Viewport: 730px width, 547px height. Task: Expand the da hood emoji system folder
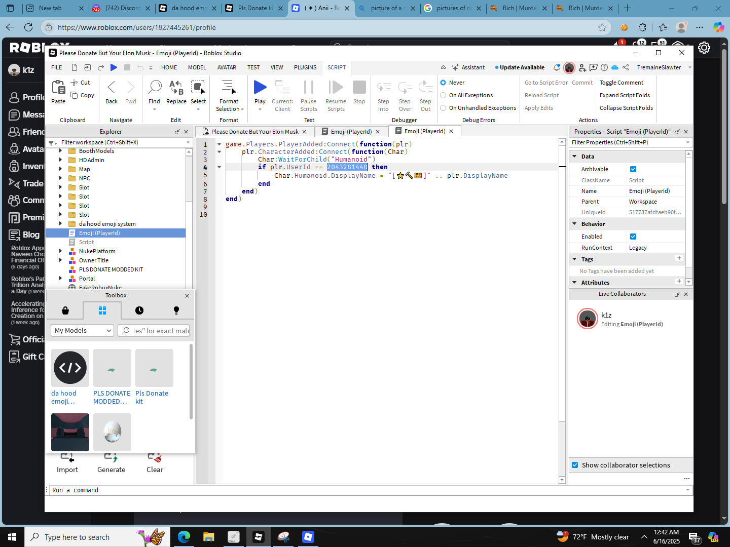(60, 224)
